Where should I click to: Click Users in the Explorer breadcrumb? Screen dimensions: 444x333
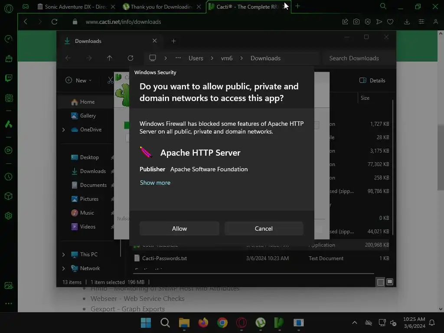click(196, 58)
